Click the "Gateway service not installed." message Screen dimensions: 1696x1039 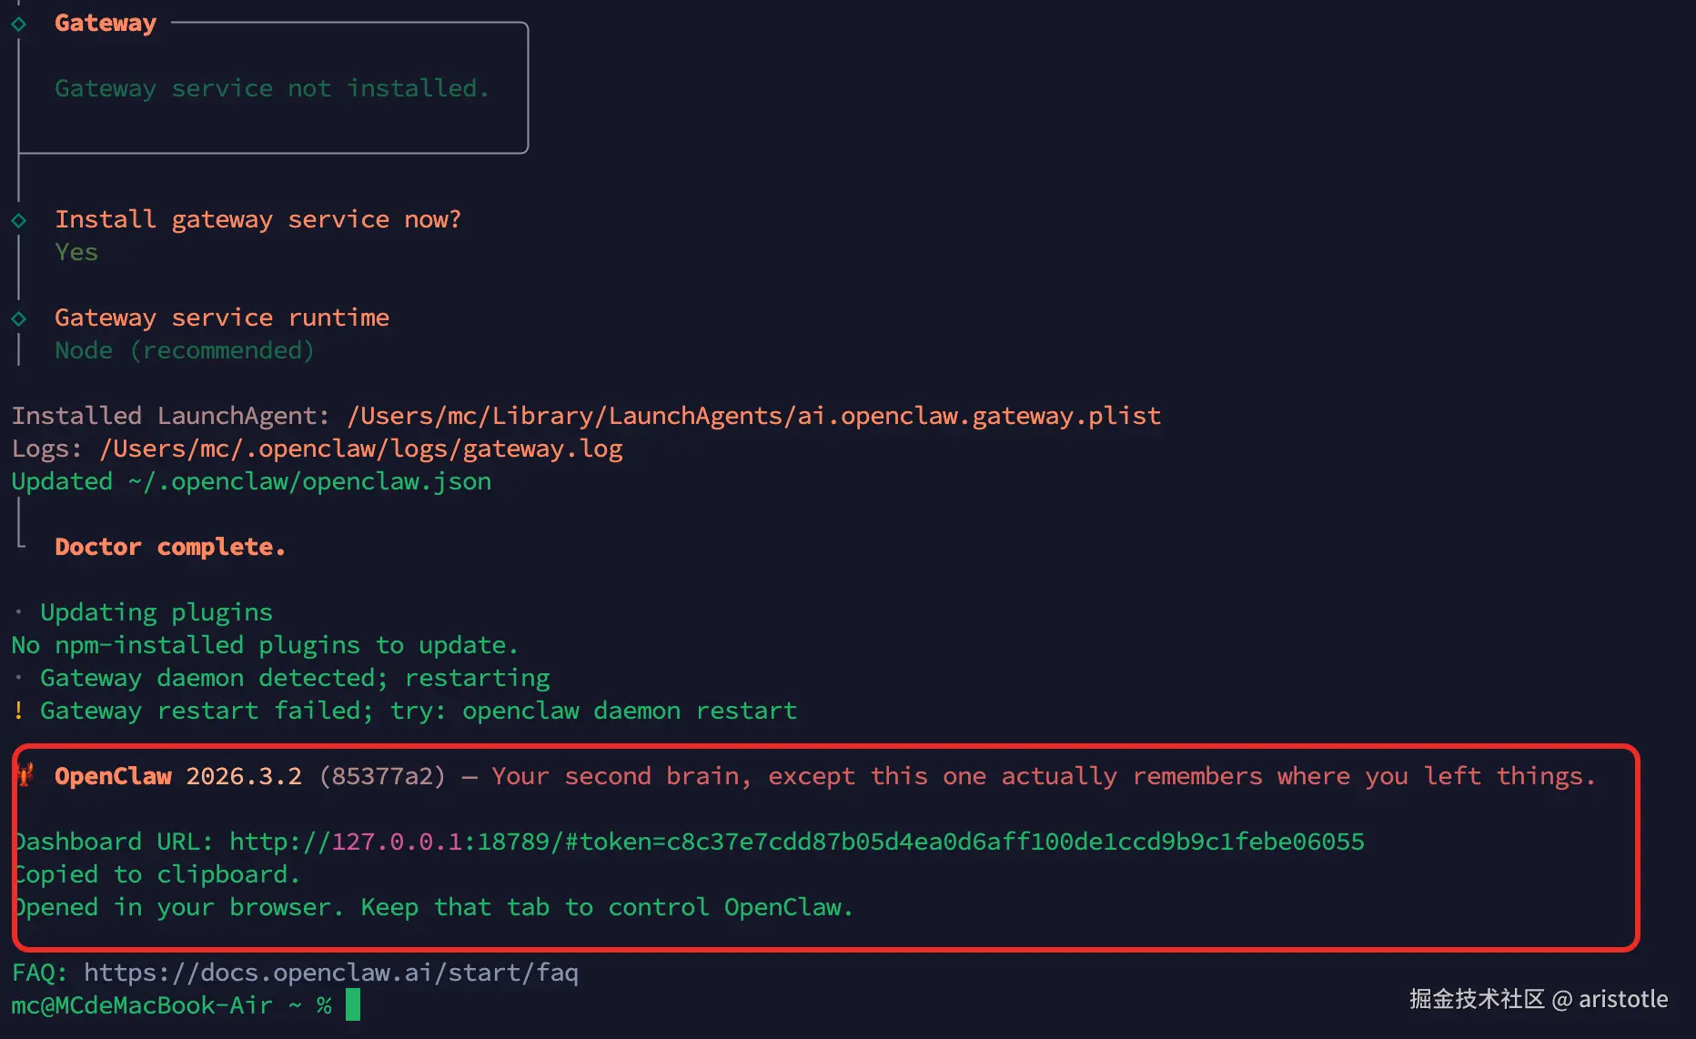click(272, 88)
